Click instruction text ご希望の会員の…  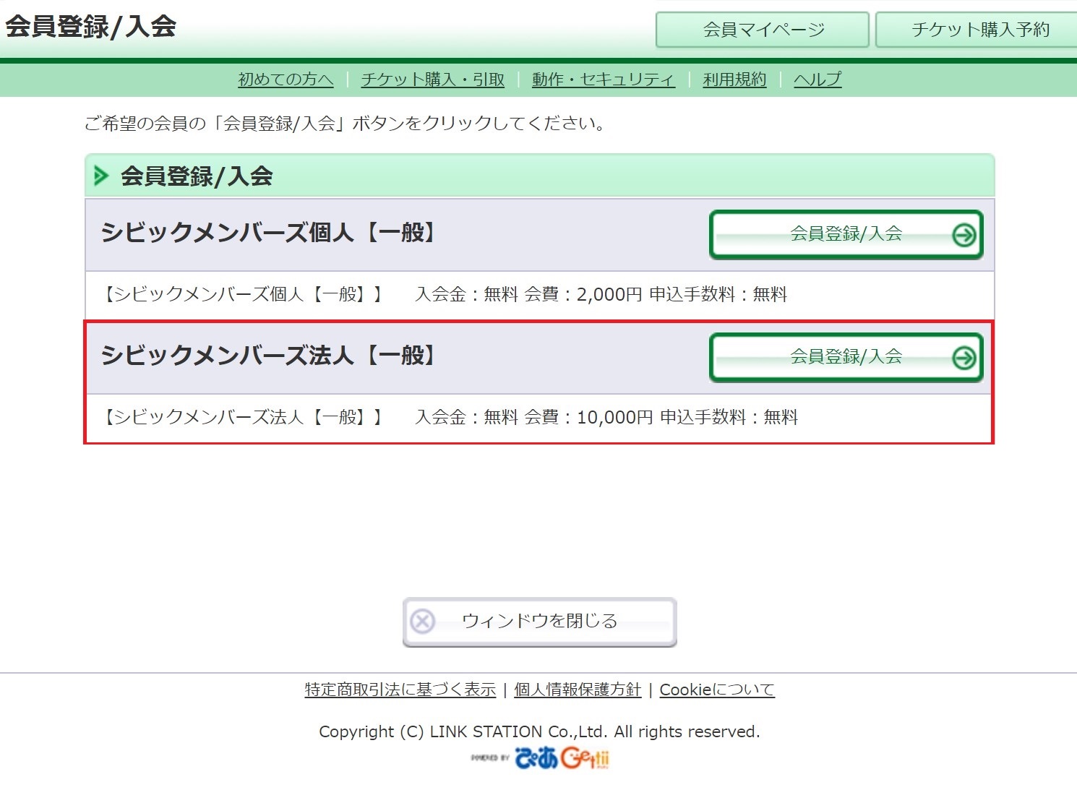345,124
